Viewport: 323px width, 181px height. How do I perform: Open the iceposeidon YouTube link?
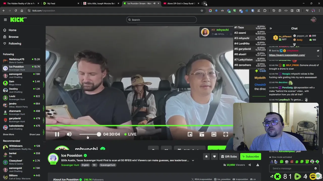(x=240, y=179)
